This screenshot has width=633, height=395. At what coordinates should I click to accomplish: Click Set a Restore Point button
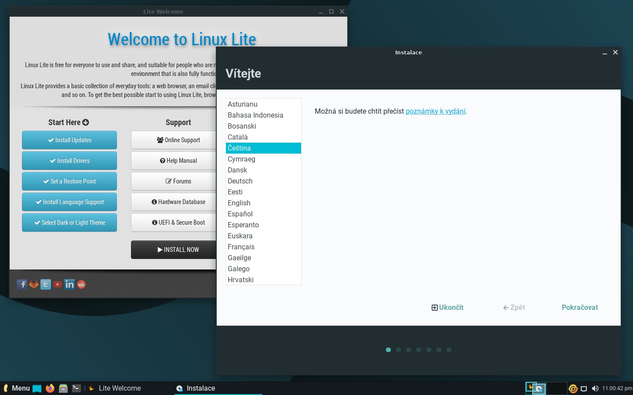[x=69, y=181]
